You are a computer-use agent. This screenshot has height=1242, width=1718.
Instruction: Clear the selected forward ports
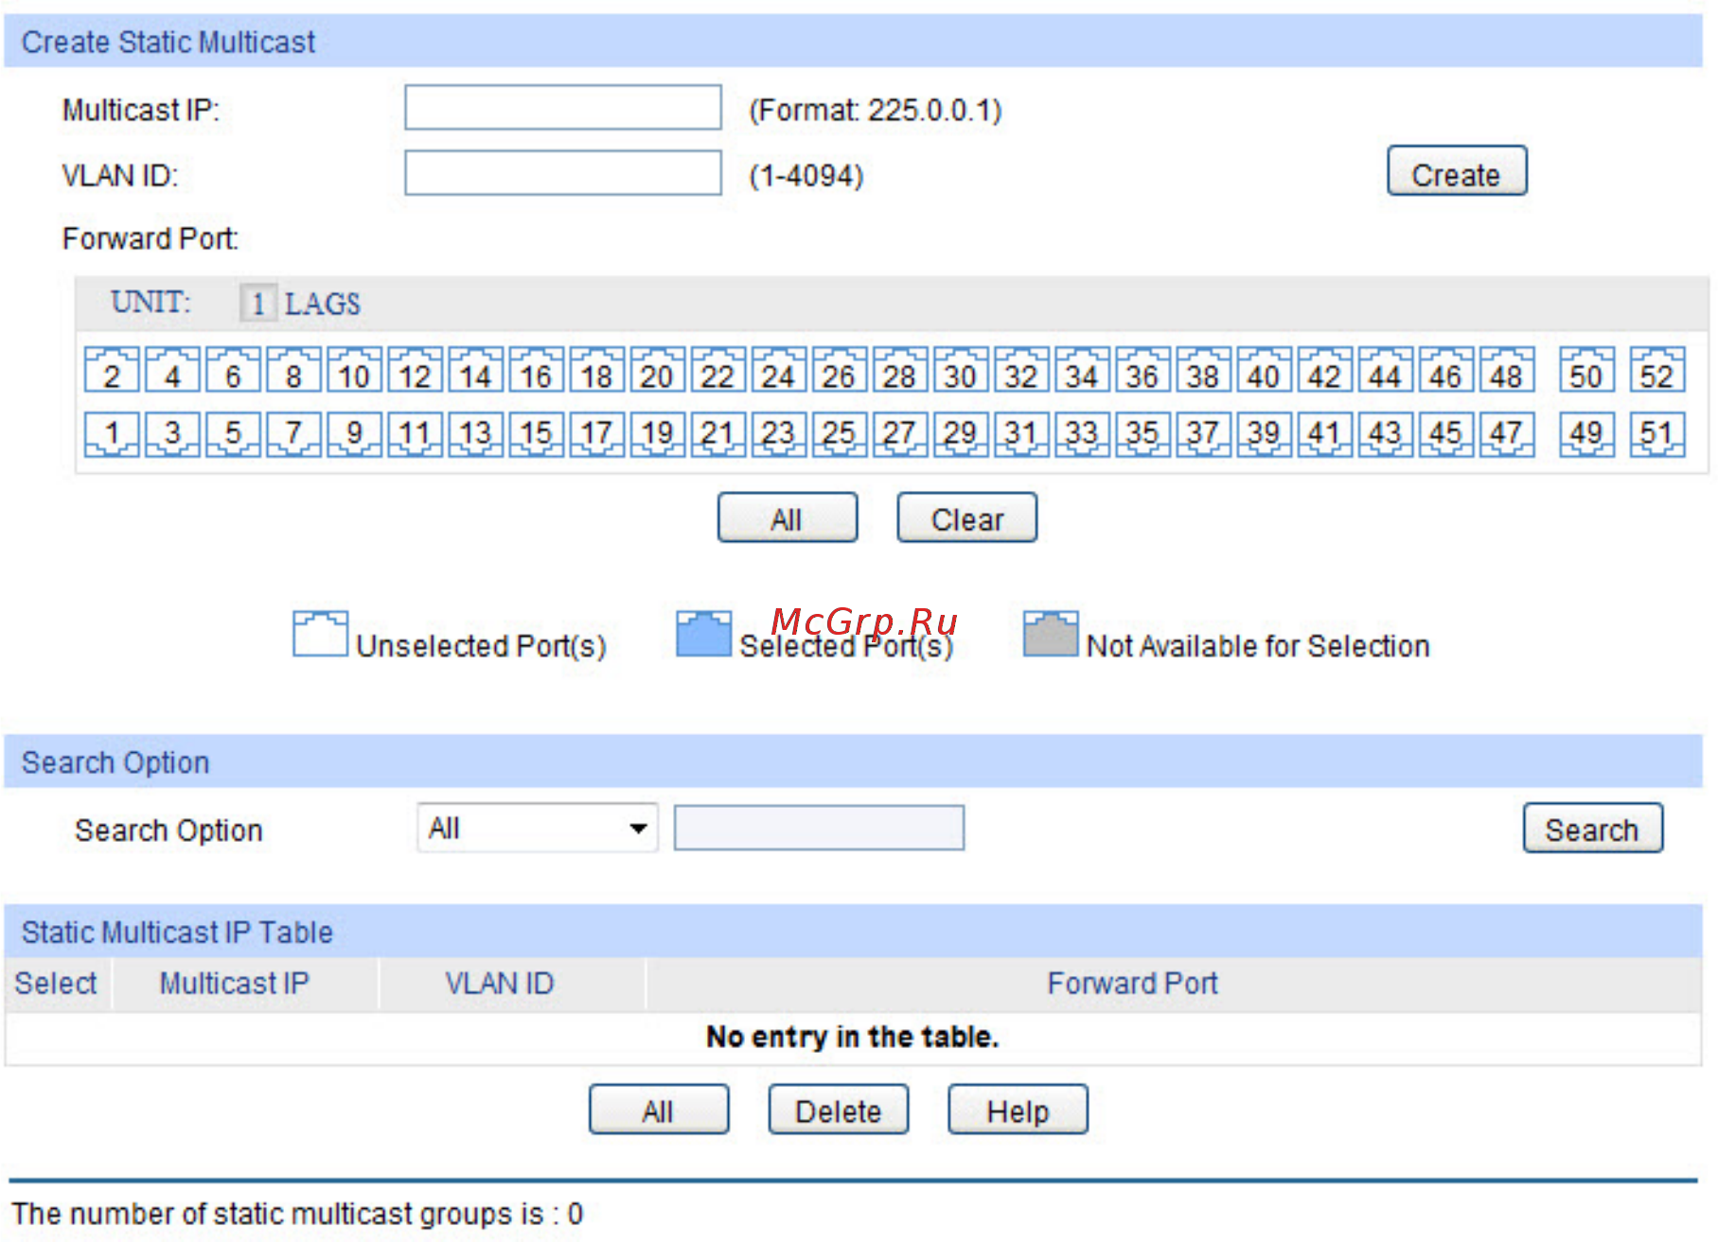click(967, 517)
